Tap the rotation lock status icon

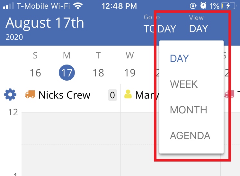tap(193, 6)
